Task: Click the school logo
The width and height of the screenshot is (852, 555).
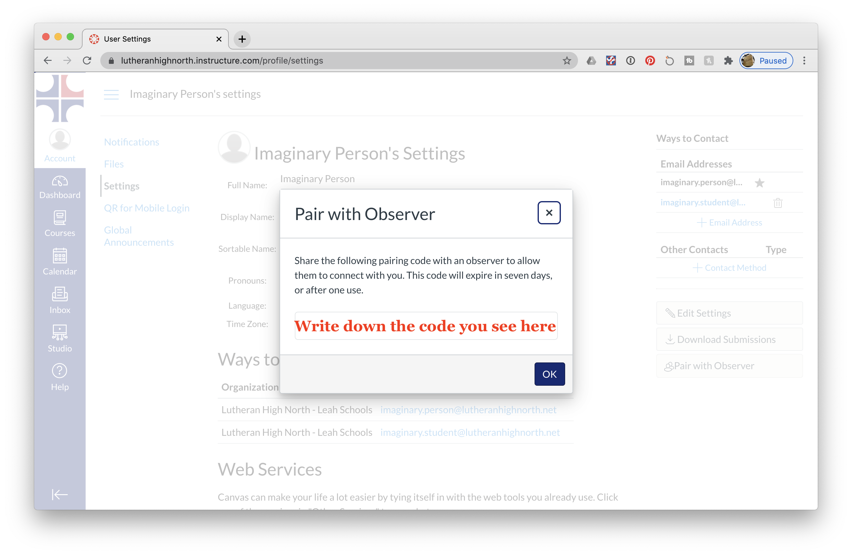Action: point(60,98)
